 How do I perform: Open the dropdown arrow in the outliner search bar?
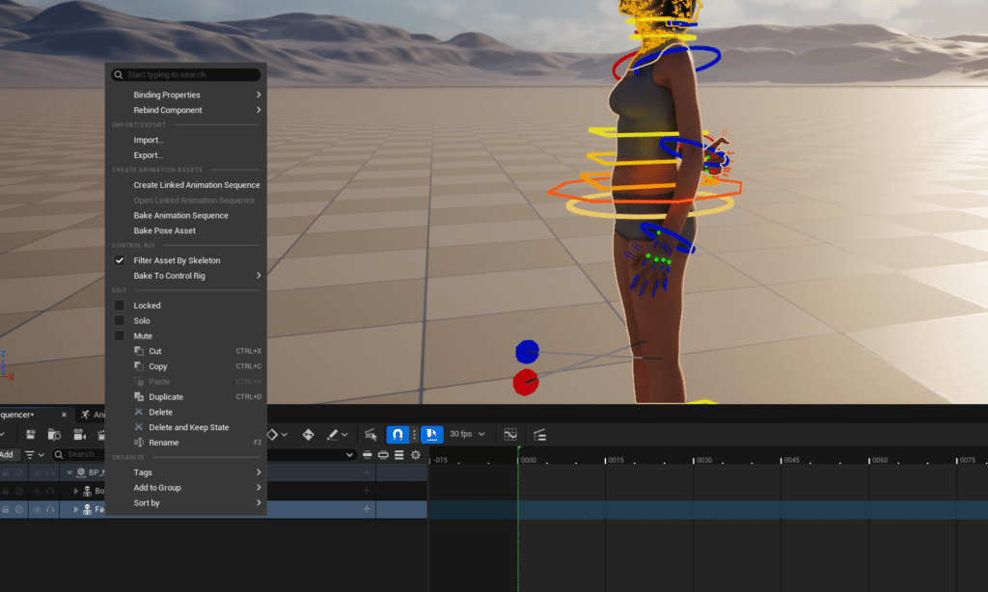pos(349,455)
